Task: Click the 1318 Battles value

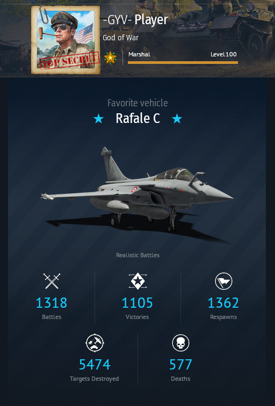Action: coord(52,303)
